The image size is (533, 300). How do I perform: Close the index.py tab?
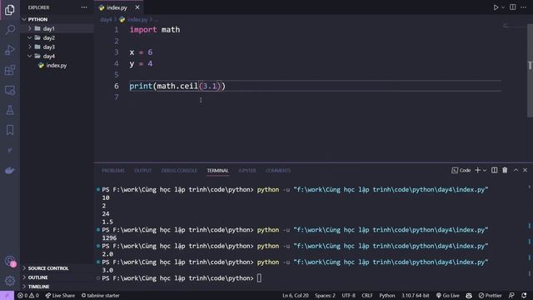[137, 7]
